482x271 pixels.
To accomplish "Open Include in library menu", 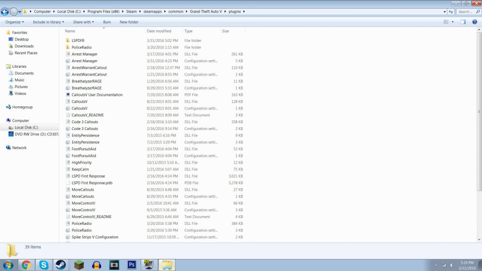I will coord(49,22).
